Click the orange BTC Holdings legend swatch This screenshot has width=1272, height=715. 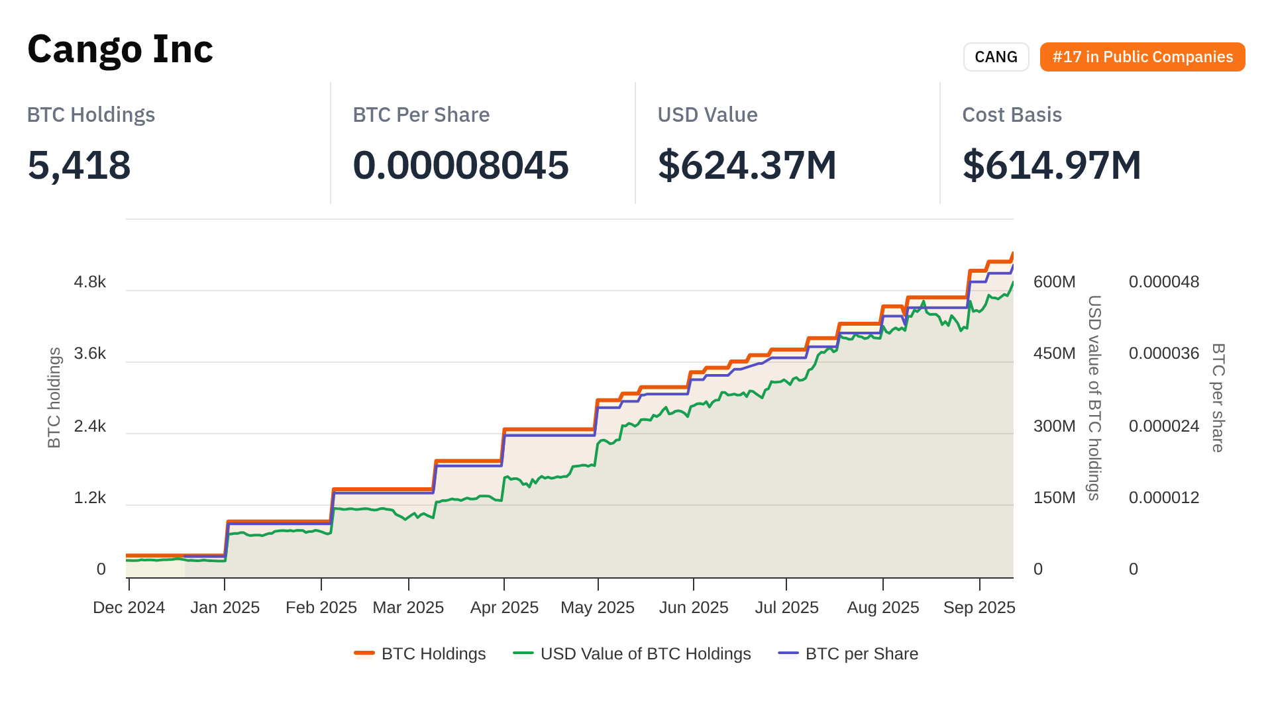click(364, 653)
